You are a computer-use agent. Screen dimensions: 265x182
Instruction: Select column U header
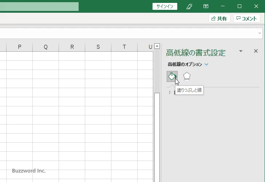(x=146, y=47)
